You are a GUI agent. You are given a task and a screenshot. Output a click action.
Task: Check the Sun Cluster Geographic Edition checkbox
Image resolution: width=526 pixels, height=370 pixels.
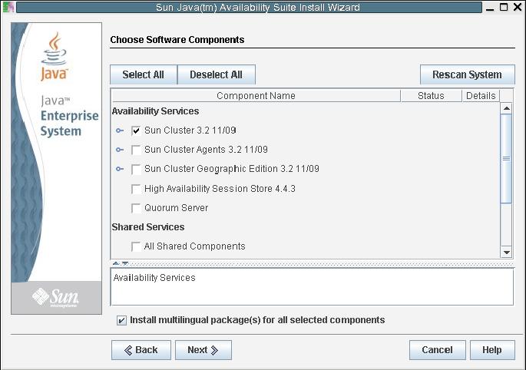click(x=136, y=169)
